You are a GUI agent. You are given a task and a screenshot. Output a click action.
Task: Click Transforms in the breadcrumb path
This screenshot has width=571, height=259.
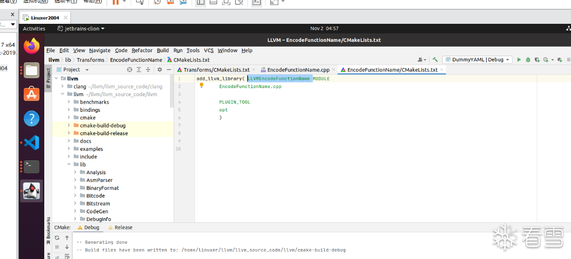click(x=90, y=60)
